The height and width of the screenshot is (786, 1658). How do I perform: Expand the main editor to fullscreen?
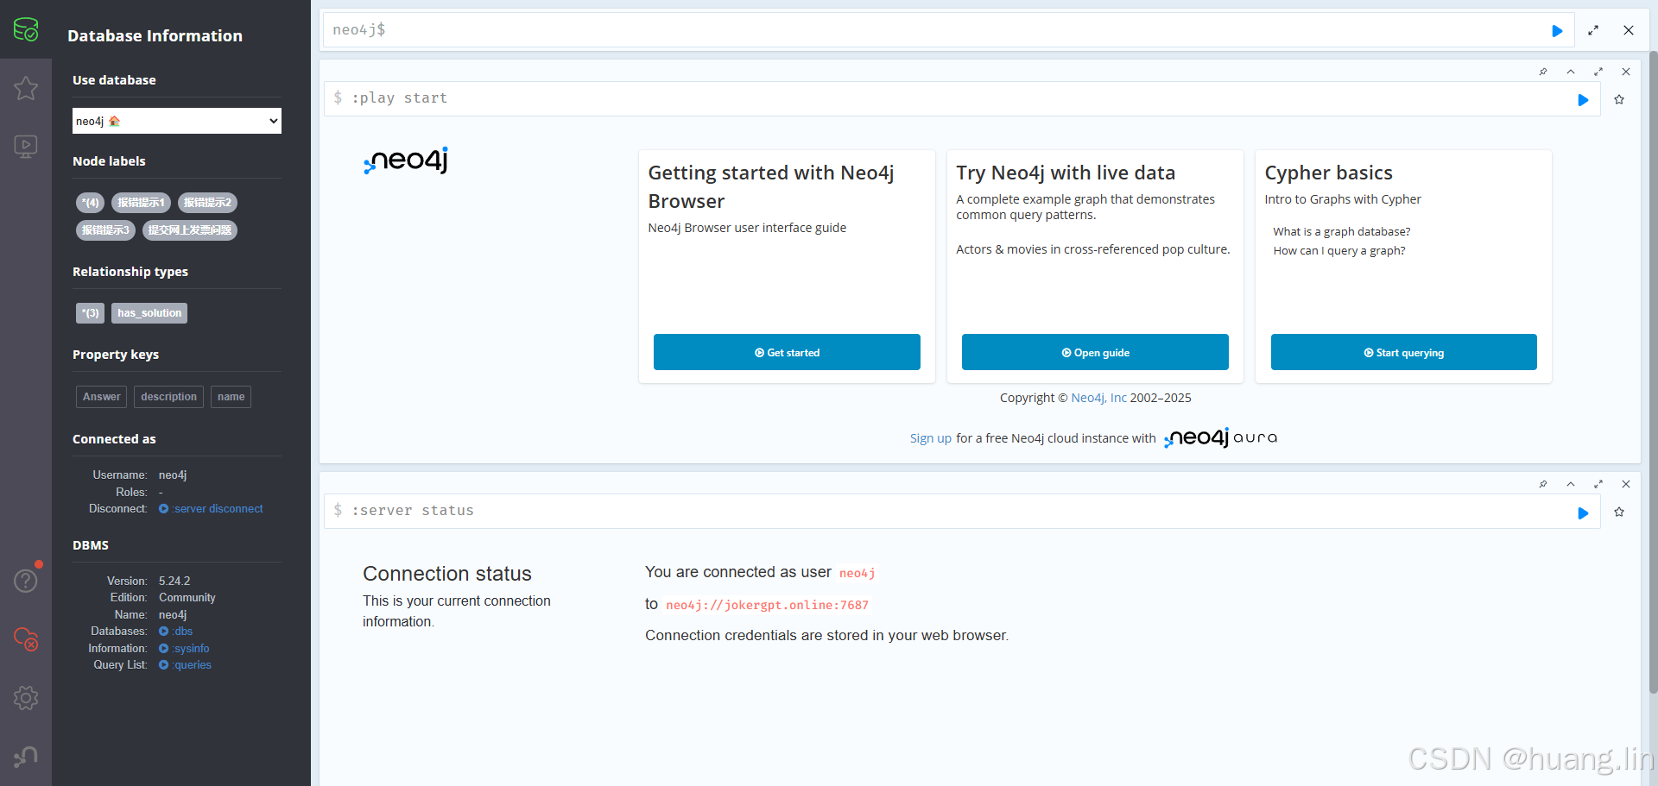click(1593, 30)
